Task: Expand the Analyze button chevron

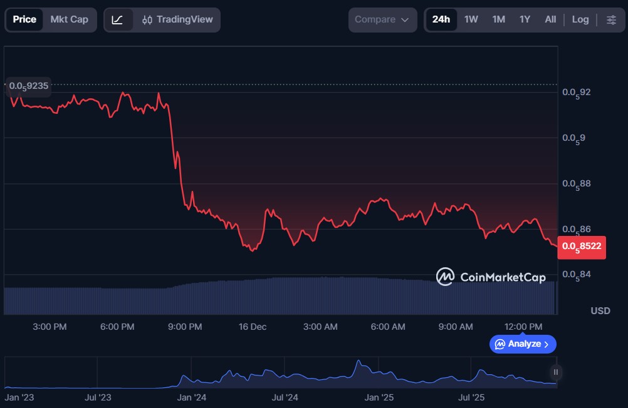Action: click(547, 344)
